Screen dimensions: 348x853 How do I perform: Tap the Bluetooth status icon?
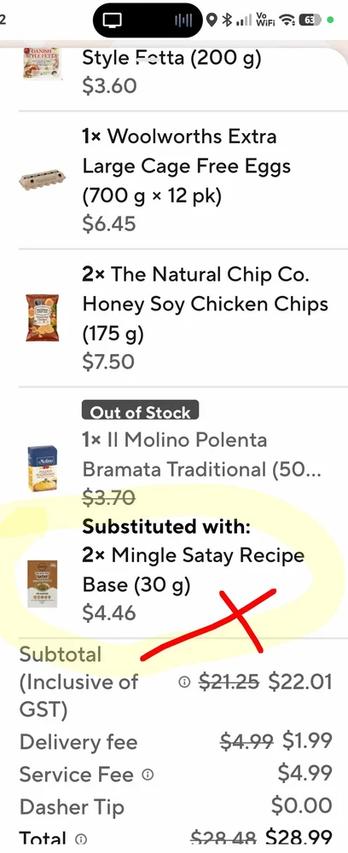click(x=227, y=20)
